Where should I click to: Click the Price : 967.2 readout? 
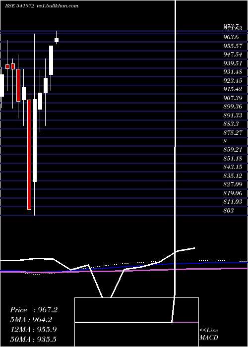click(34, 310)
